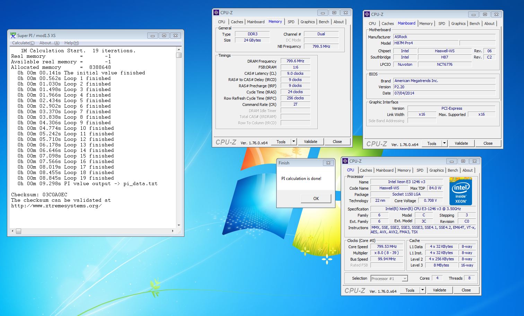Open Memory tab in CPU window

click(404, 170)
